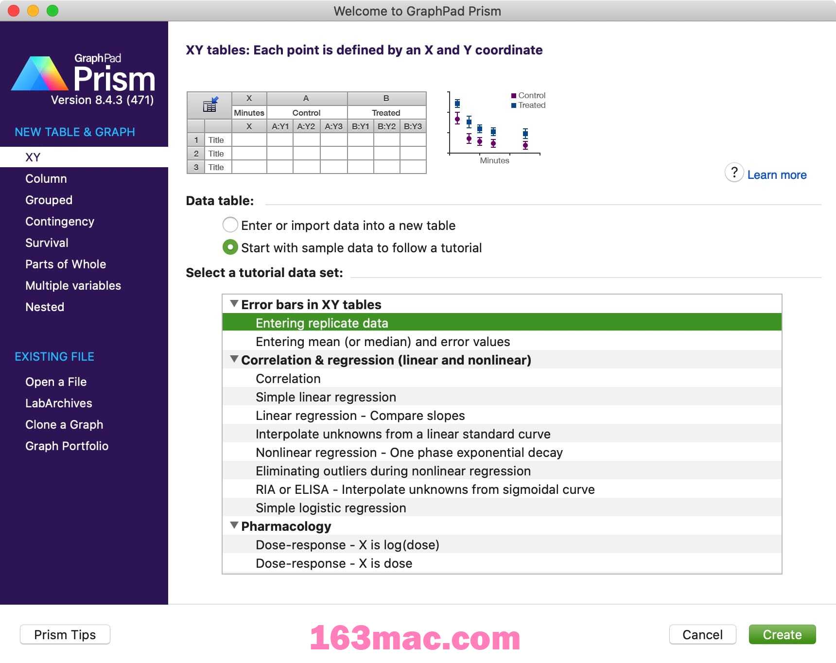Choose Parts of Whole table type
This screenshot has height=663, width=836.
pyautogui.click(x=66, y=264)
